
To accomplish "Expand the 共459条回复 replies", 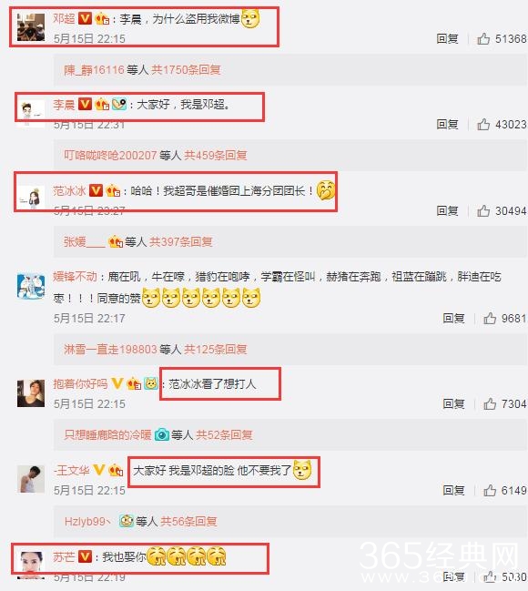I will click(216, 156).
